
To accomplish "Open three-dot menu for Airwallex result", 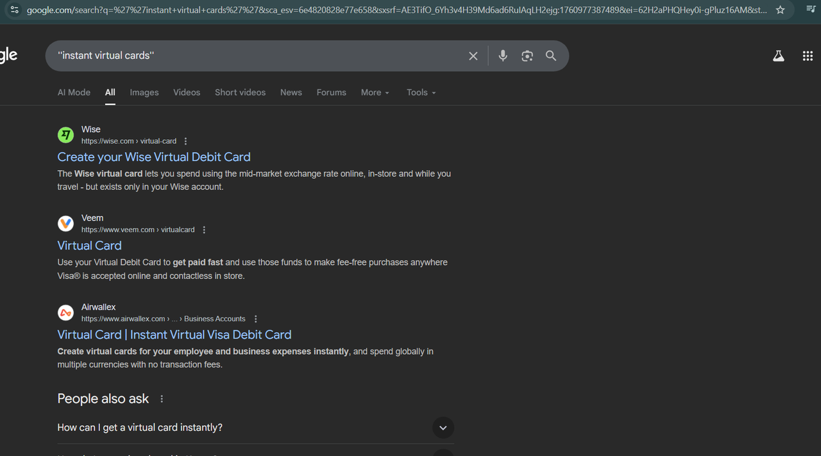I will (x=255, y=319).
